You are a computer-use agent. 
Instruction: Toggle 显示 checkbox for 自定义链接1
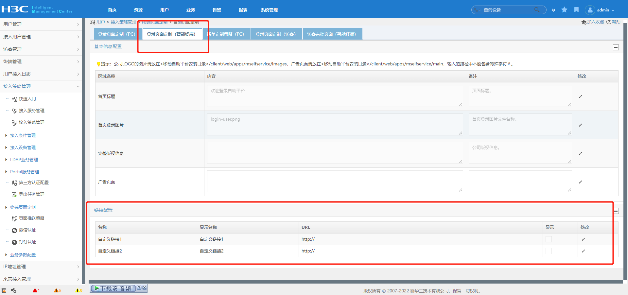[549, 239]
